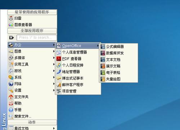Viewport: 180px width, 130px height.
Task: Open 邮件客户程序 menu entry
Action: (x=78, y=85)
